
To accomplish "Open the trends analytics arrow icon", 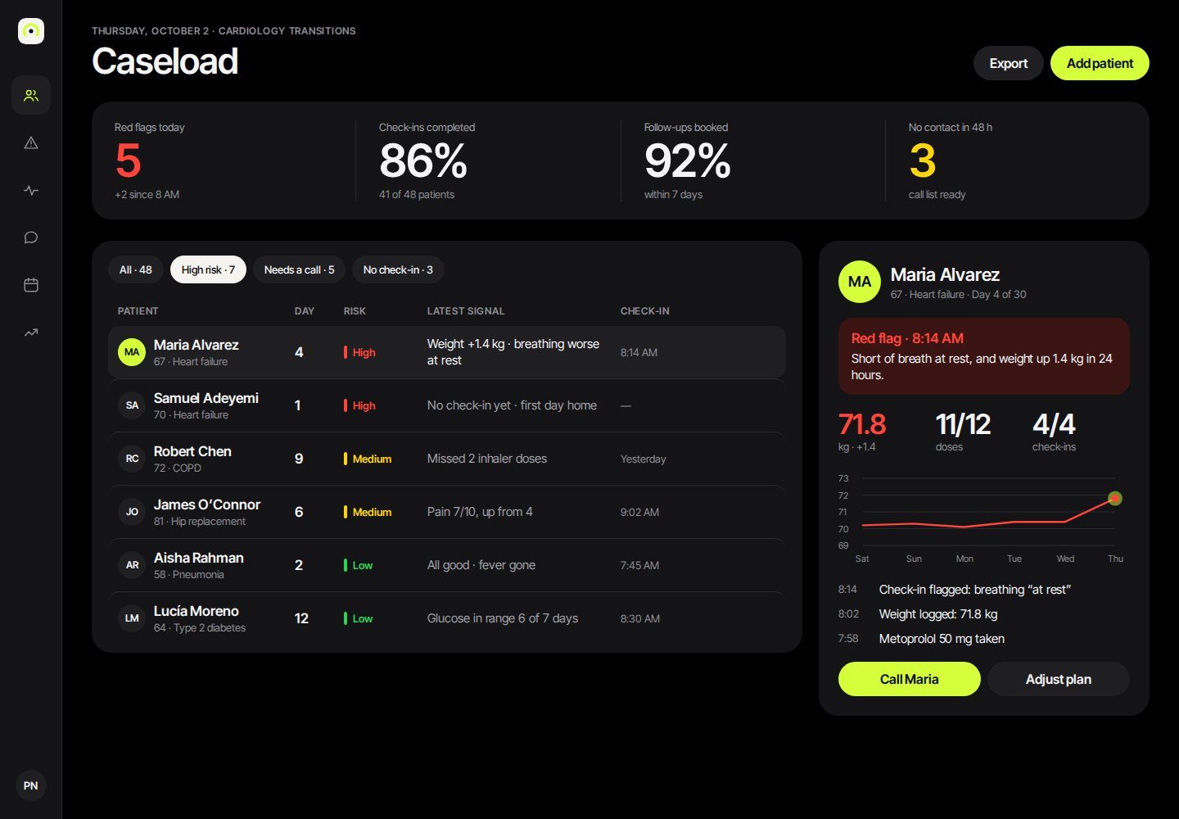I will click(x=31, y=333).
